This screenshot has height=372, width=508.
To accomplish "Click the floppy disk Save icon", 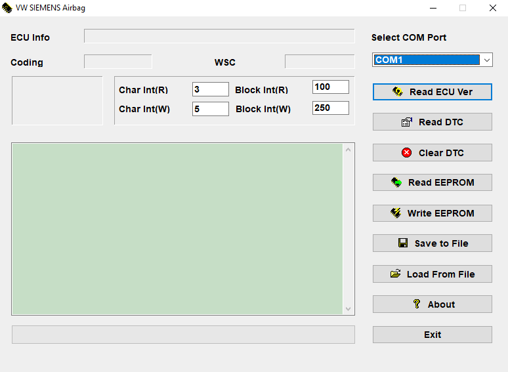I will point(403,243).
